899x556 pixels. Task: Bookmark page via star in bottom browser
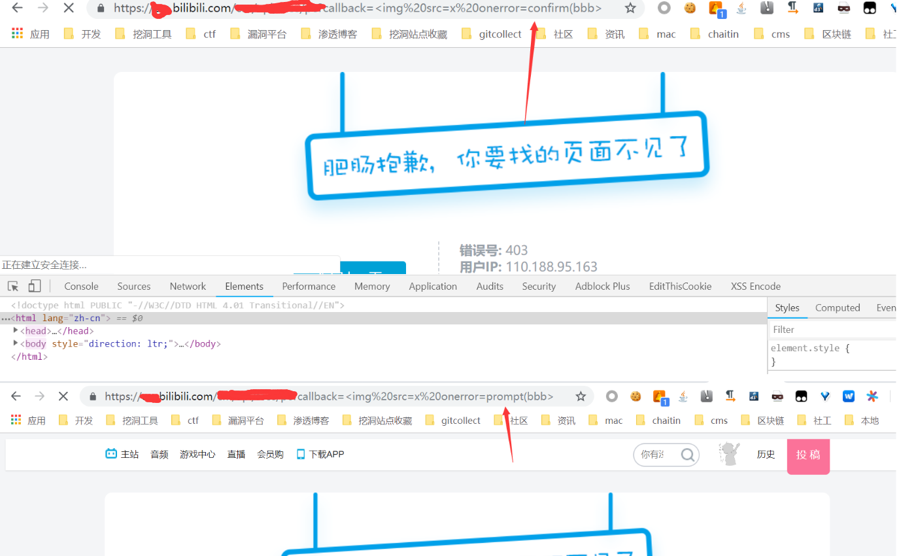[x=581, y=396]
